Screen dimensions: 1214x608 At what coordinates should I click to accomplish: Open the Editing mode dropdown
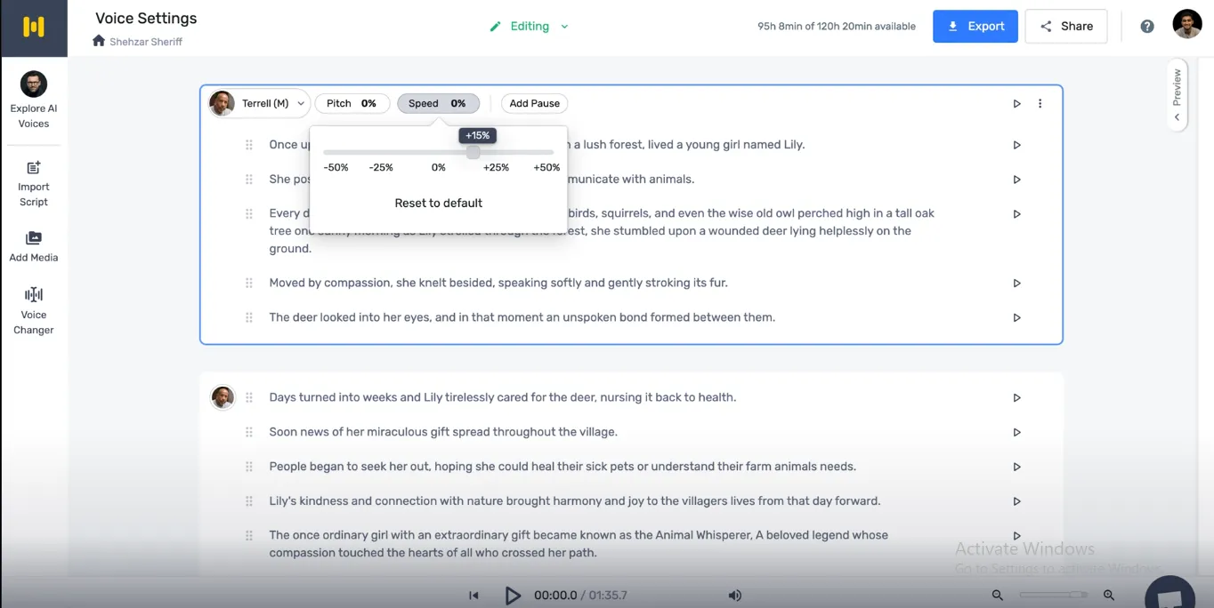[530, 27]
